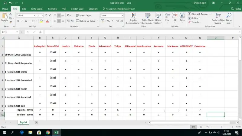Click the Save icon in quick access toolbar
The image size is (242, 136).
click(x=6, y=3)
